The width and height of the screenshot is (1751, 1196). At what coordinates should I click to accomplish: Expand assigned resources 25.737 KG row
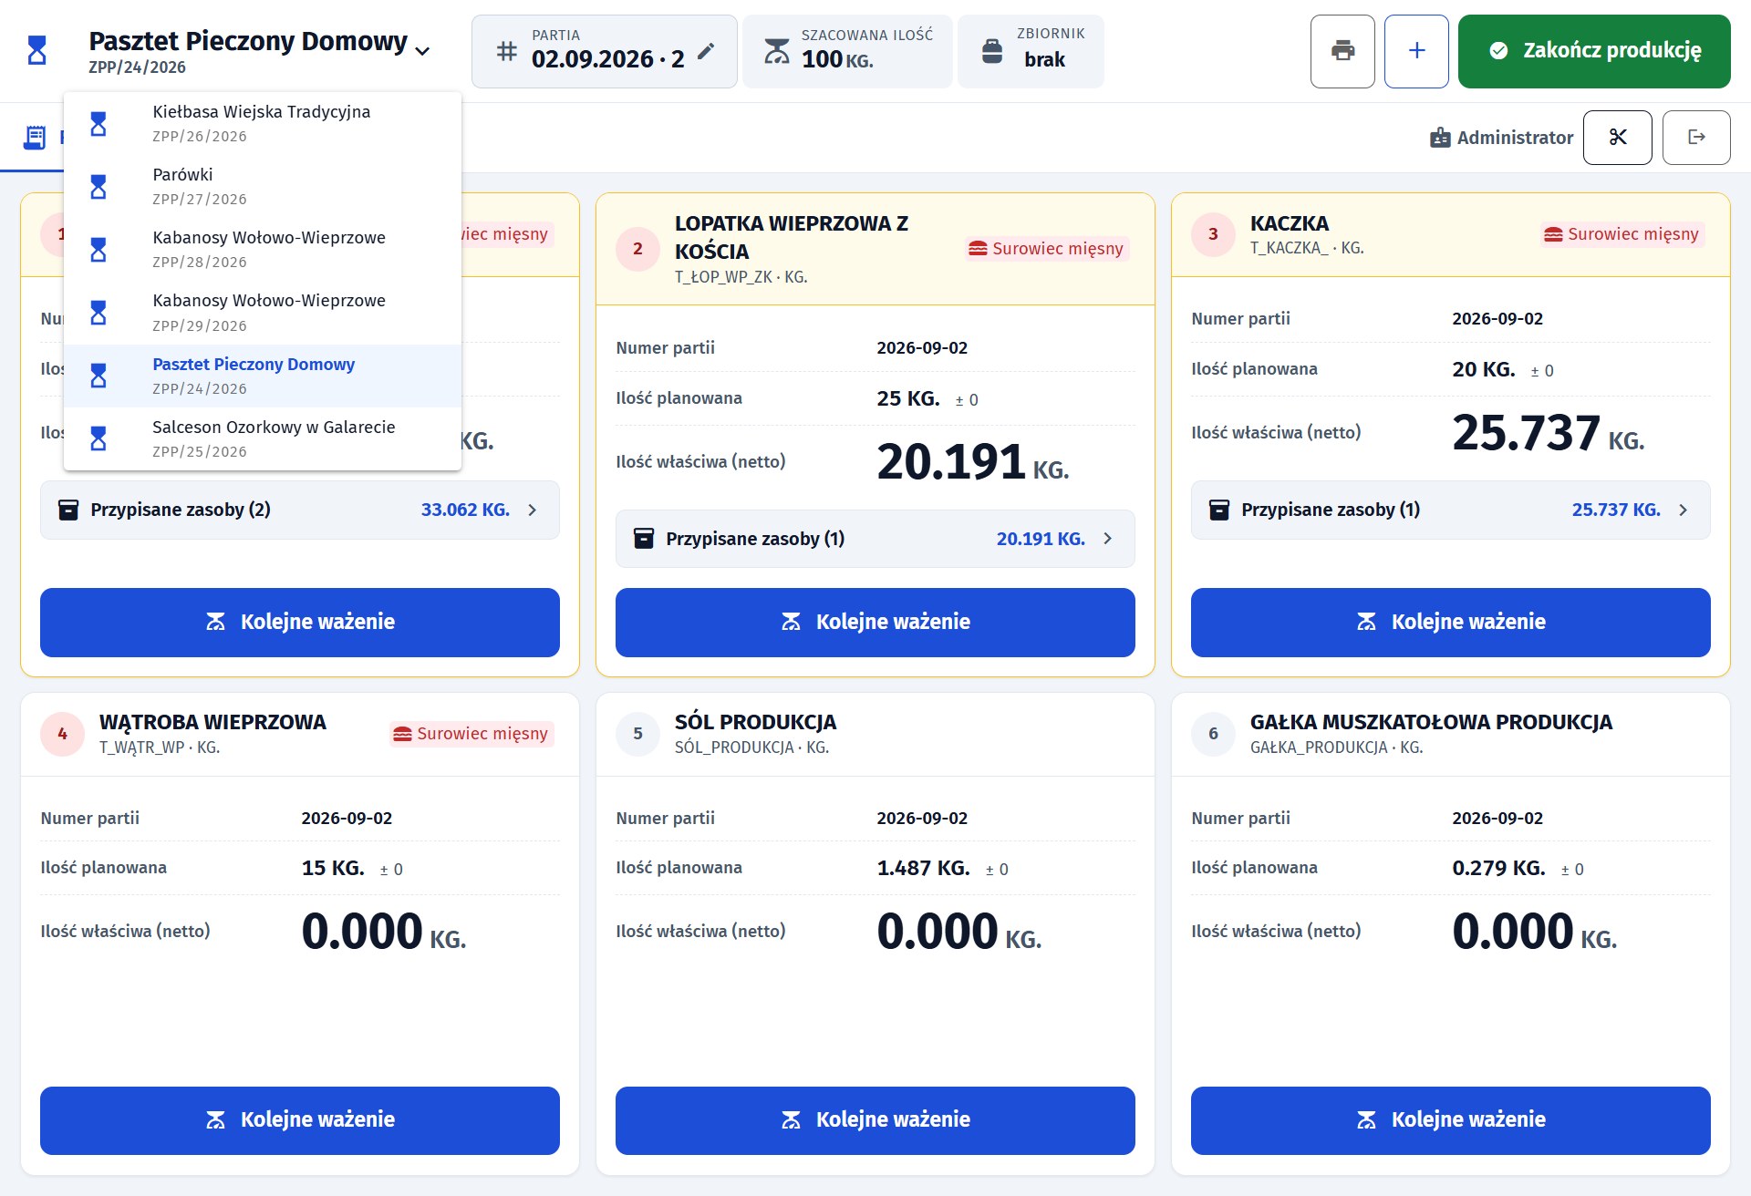[x=1451, y=510]
